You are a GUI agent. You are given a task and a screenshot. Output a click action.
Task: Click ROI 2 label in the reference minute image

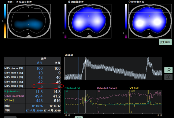coord(89,16)
